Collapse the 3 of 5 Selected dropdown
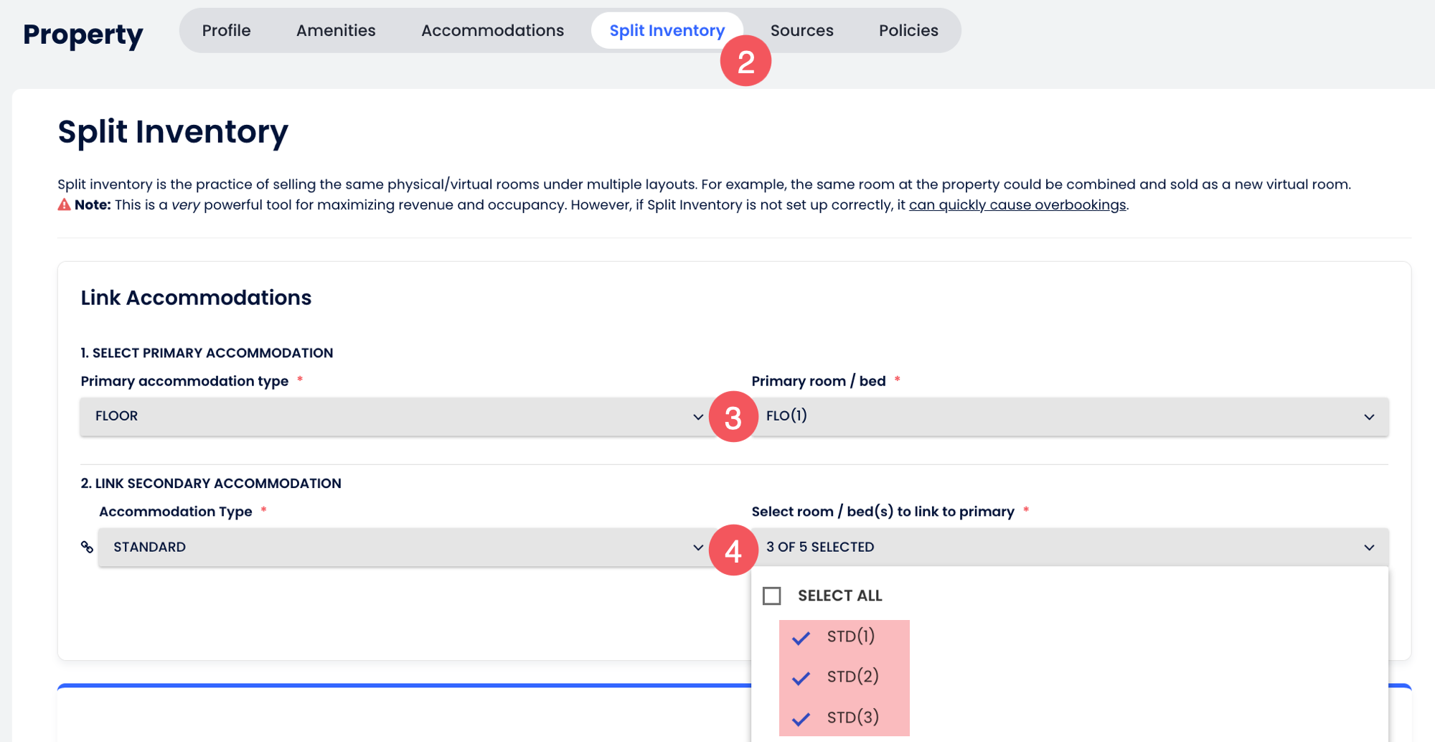The height and width of the screenshot is (742, 1435). (x=1069, y=548)
